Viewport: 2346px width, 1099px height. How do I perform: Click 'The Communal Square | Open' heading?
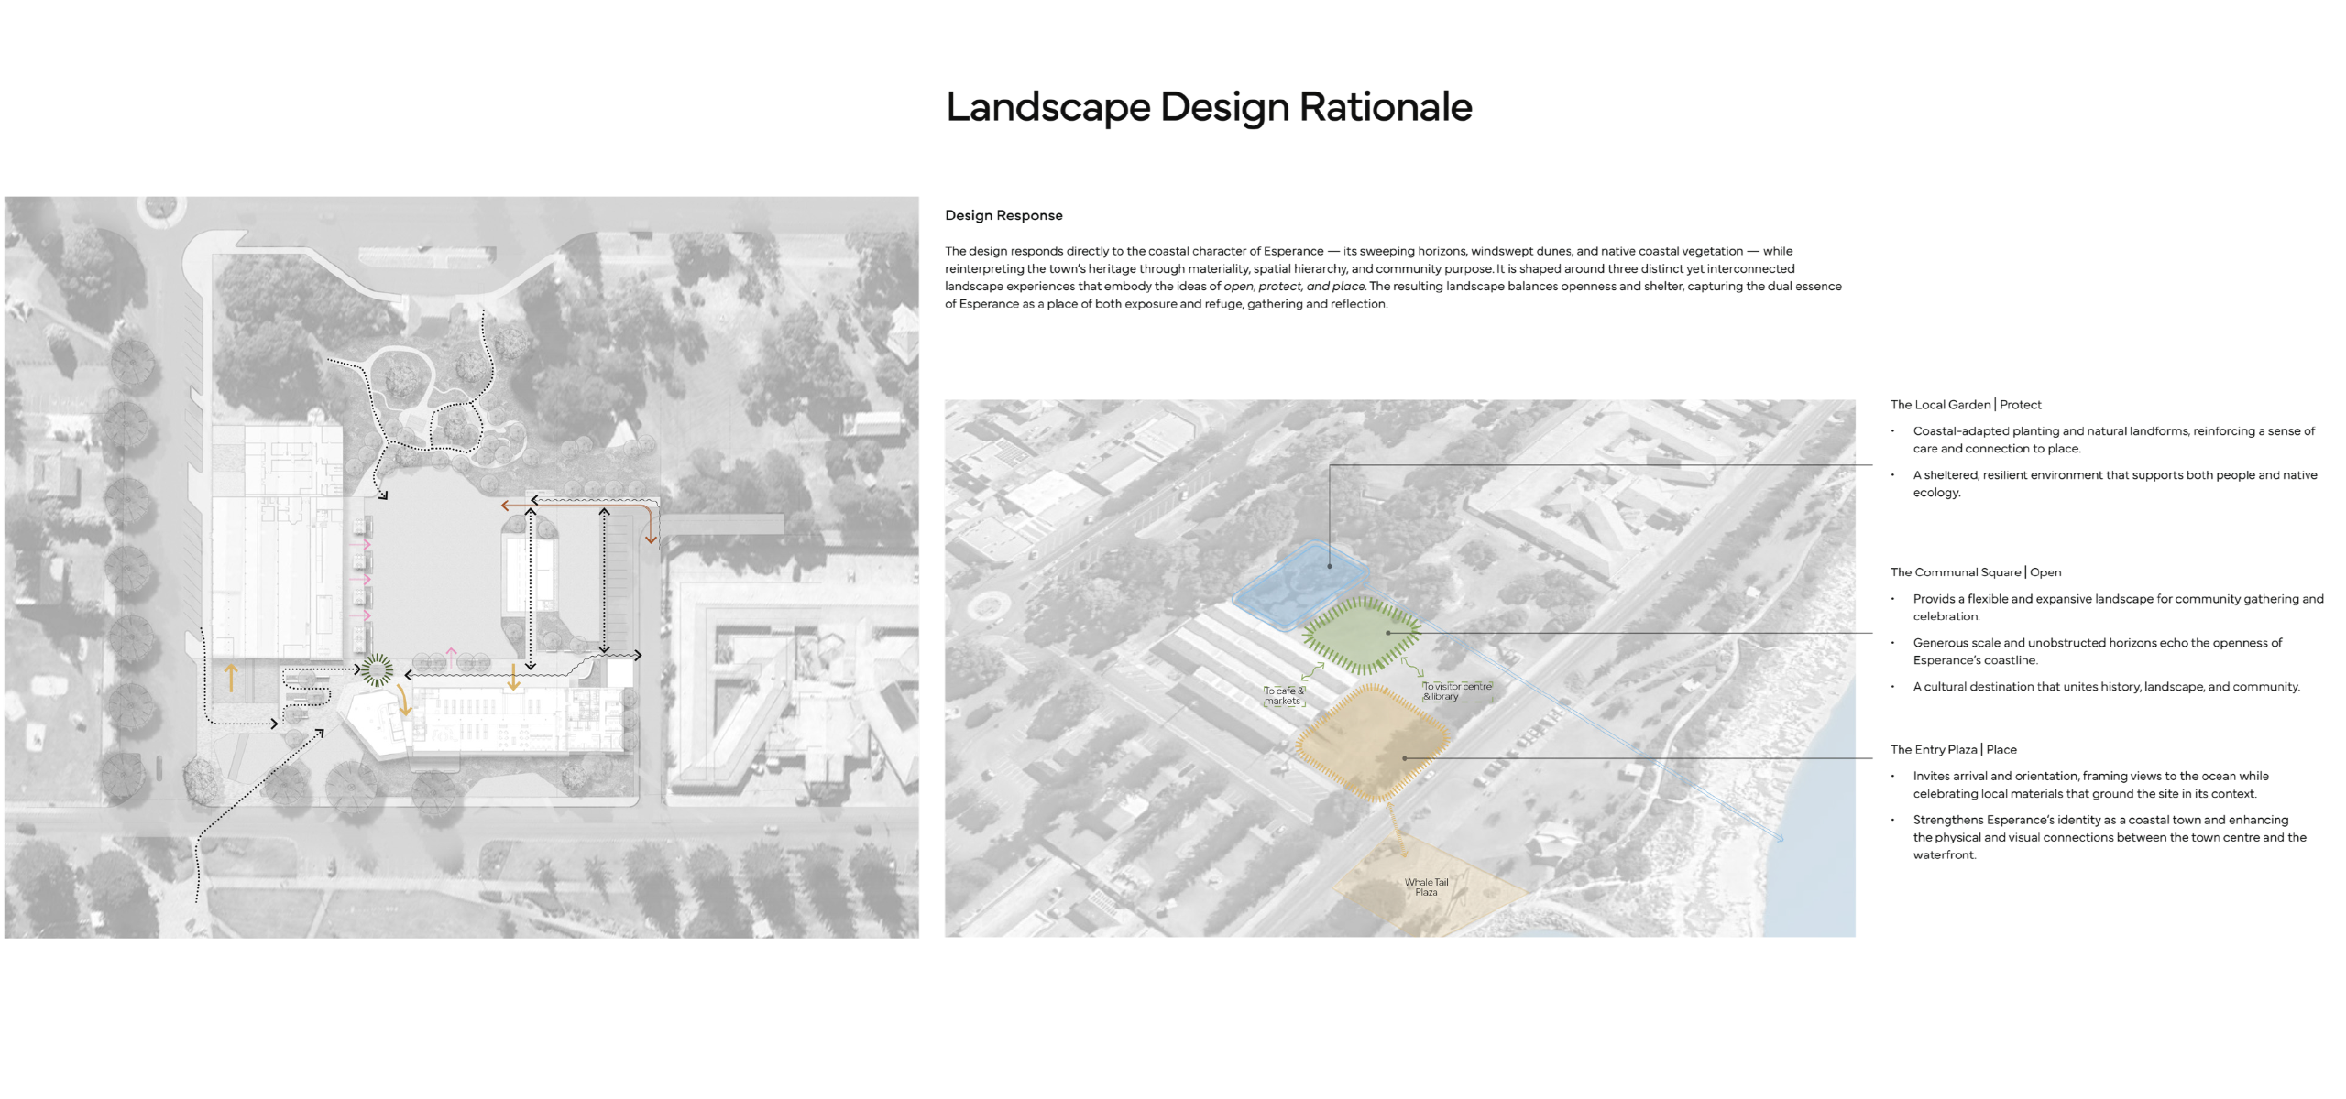coord(1975,572)
